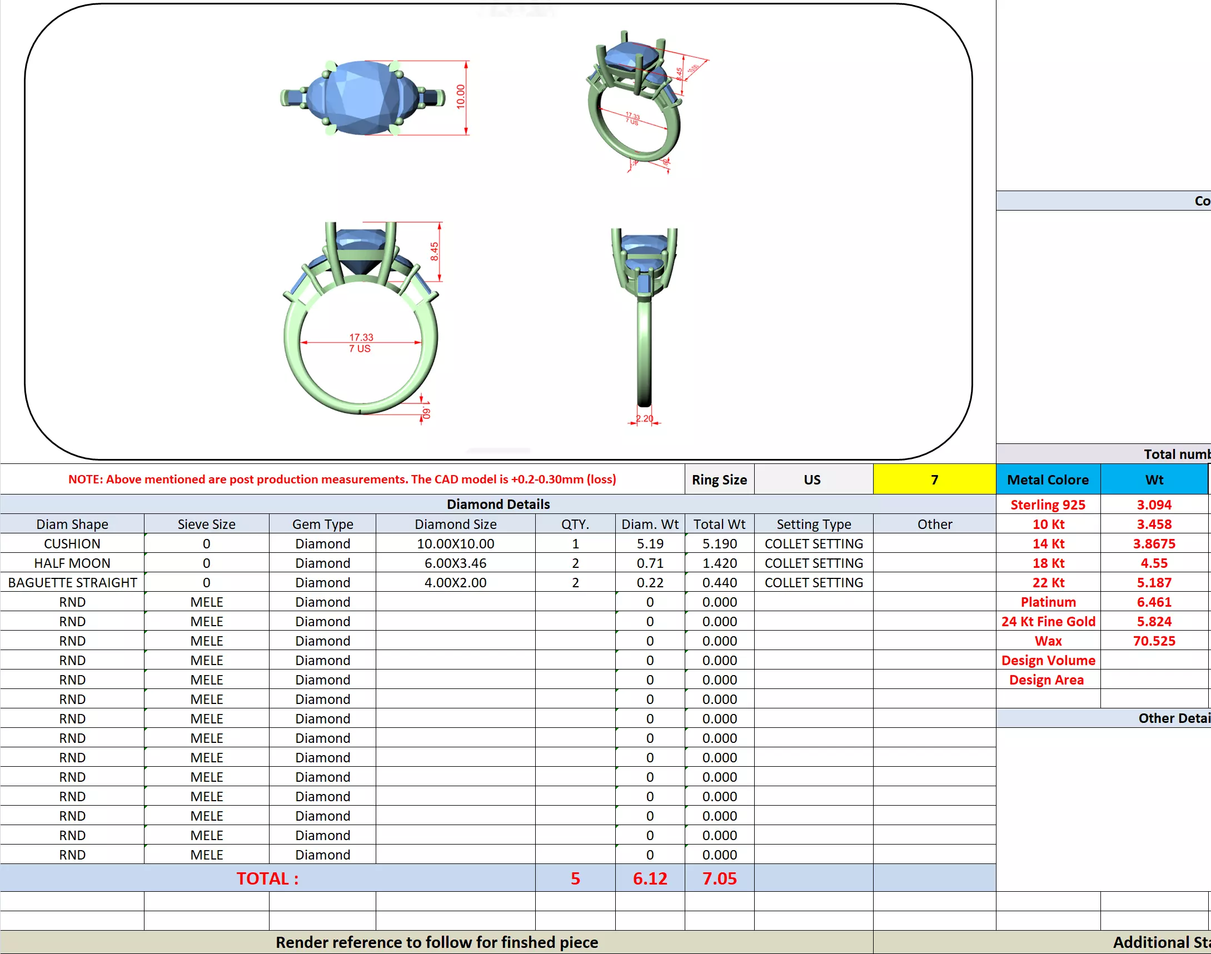Select the BAGUETTE STRAIGHT shape cell
The image size is (1211, 954).
72,582
